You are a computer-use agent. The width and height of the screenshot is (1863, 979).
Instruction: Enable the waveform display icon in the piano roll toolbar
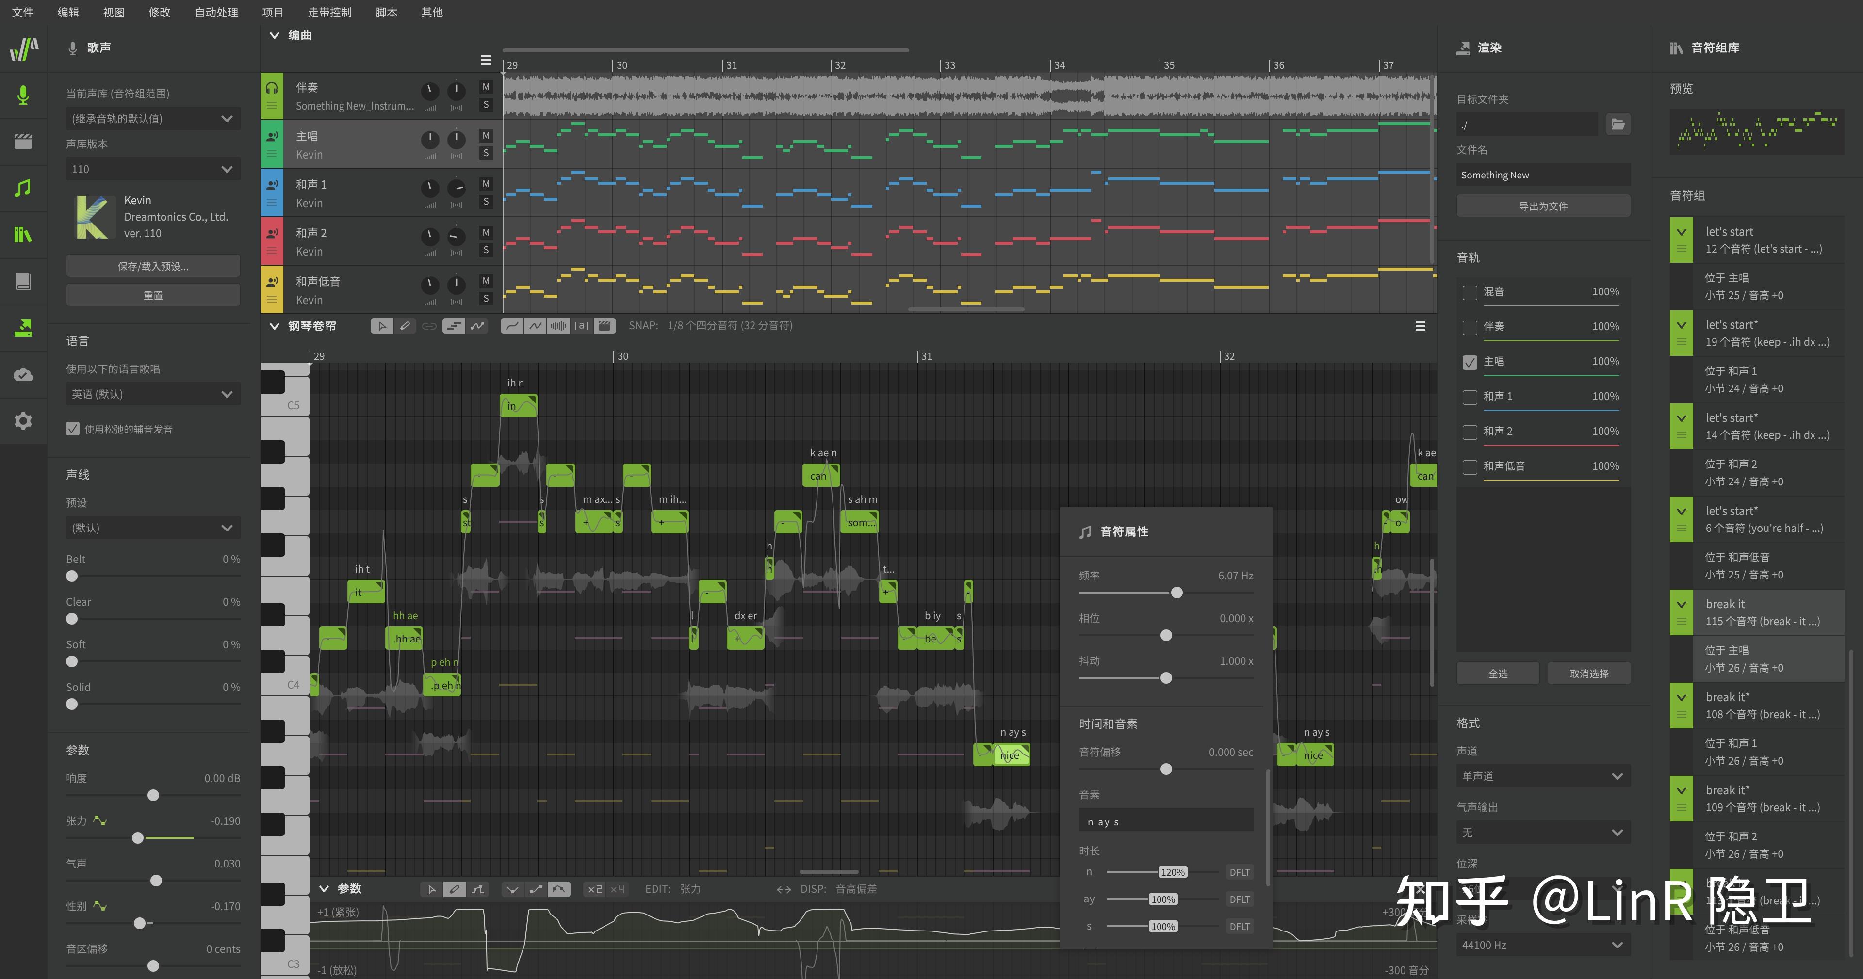pyautogui.click(x=558, y=325)
